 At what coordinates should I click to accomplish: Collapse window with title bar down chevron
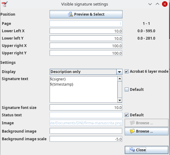coord(150,4)
